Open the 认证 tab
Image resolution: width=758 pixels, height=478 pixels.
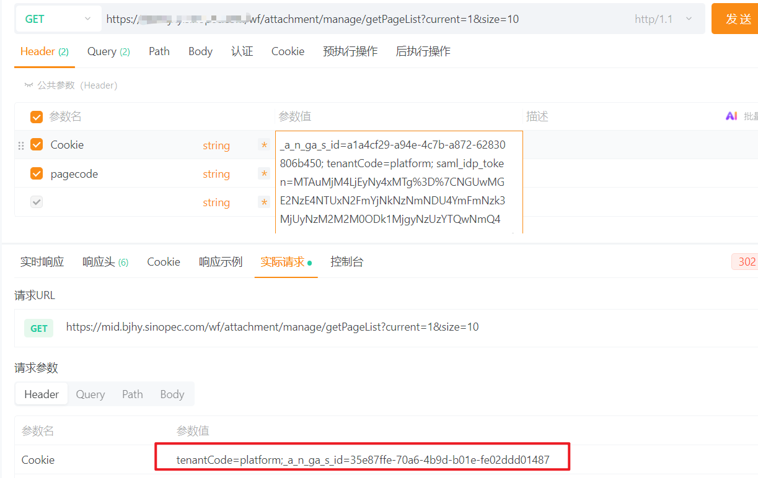tap(242, 51)
